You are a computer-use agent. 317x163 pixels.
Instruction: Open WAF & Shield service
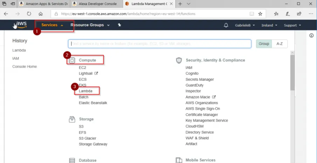tap(197, 138)
